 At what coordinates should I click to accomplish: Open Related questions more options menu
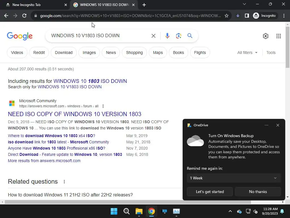pos(64,182)
